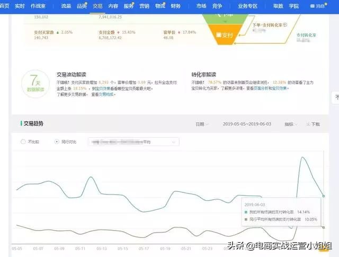Select the 支付转化率 label beside the funnel
Screen dimensions: 339x257
click(306, 35)
